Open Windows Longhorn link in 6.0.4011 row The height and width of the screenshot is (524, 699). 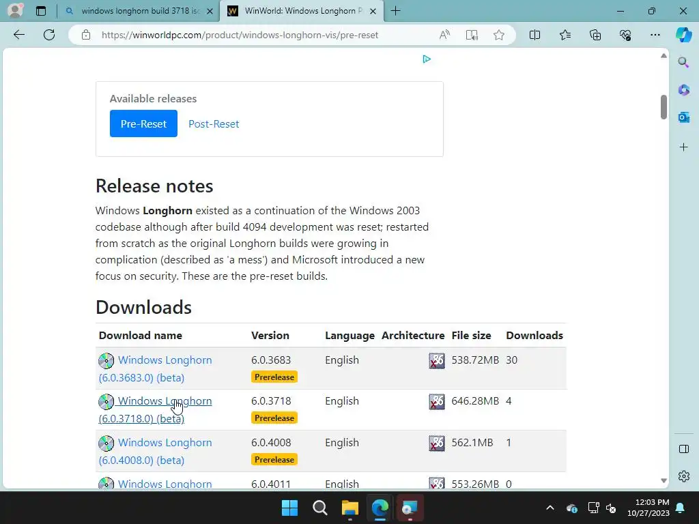tap(165, 484)
